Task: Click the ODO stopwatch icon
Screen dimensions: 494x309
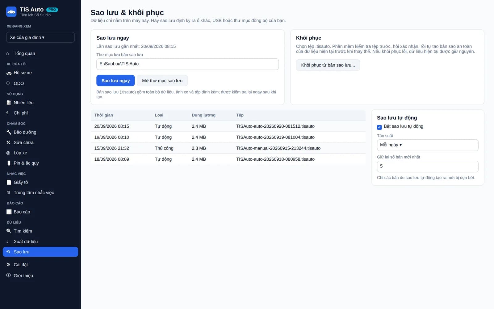Action: click(8, 83)
